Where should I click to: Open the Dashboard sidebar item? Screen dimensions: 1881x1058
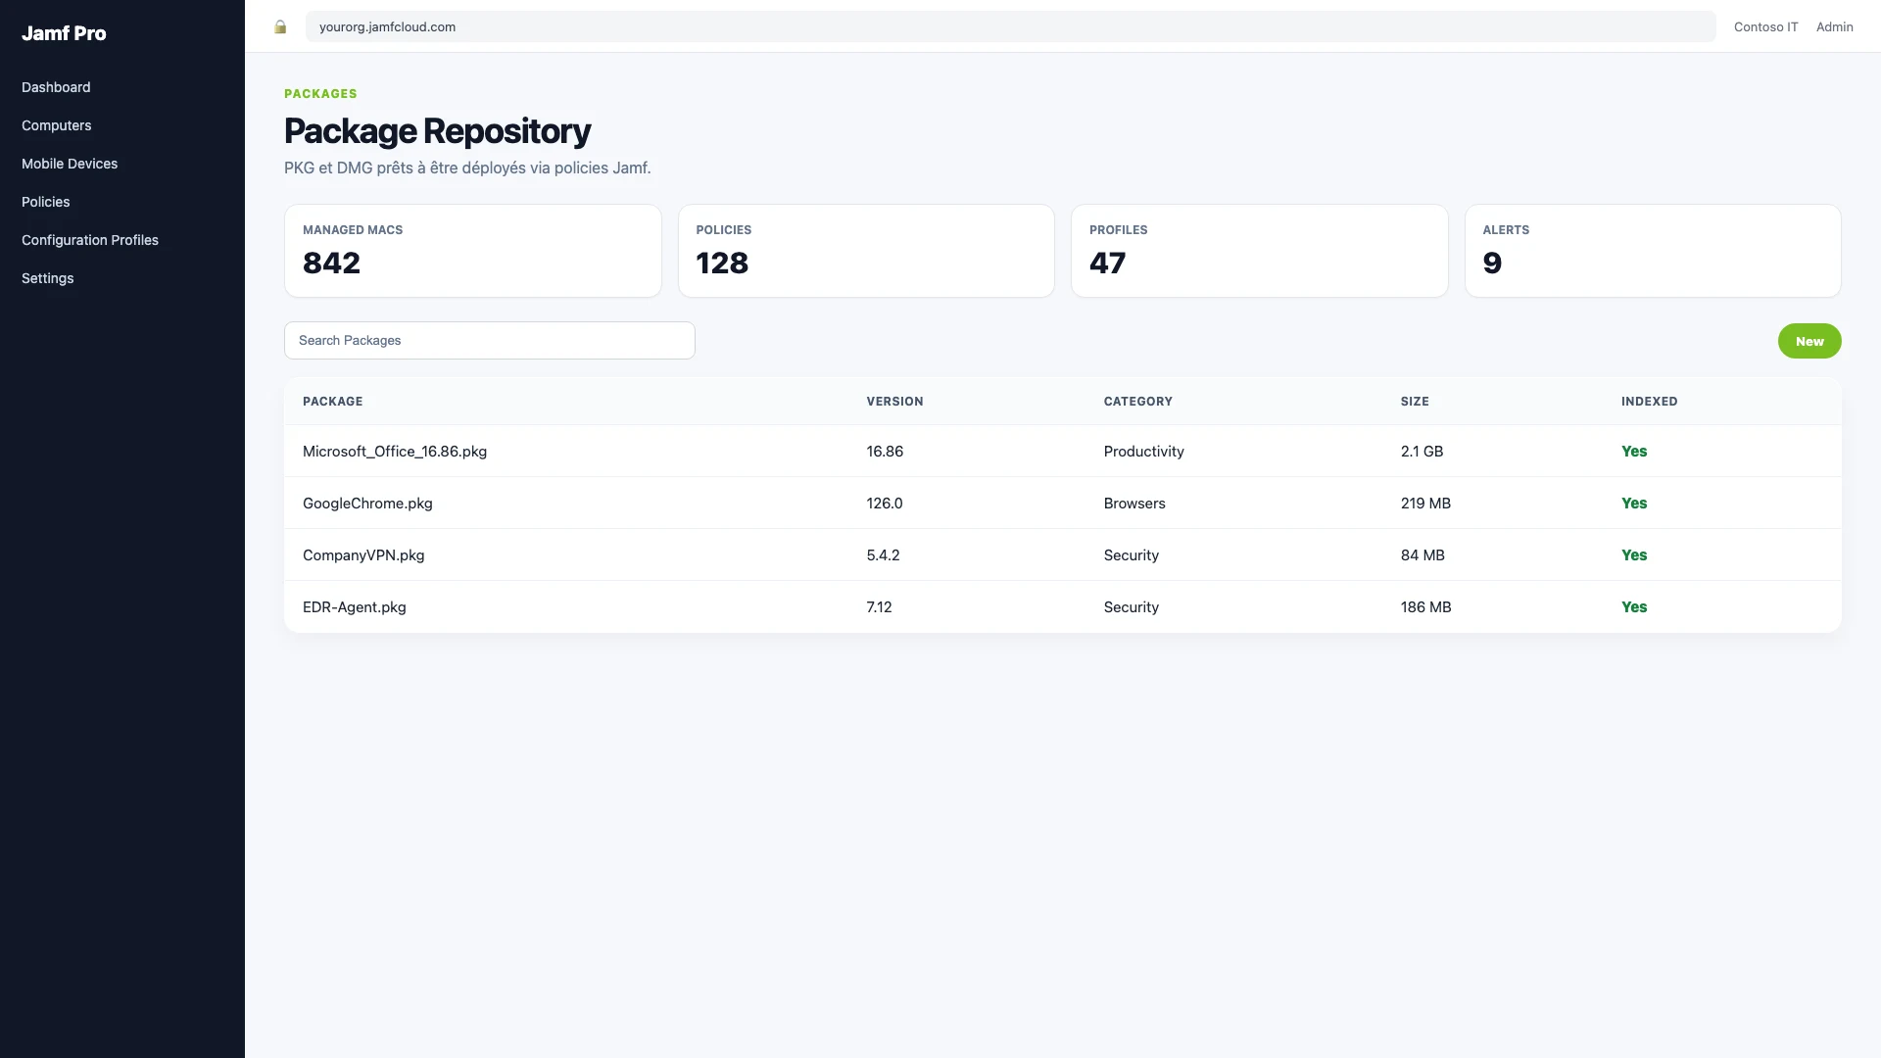click(x=56, y=87)
